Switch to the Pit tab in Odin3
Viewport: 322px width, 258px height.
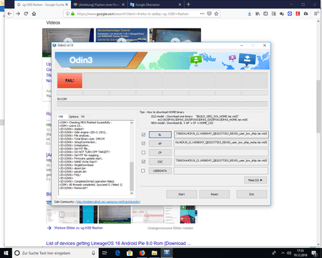83,117
